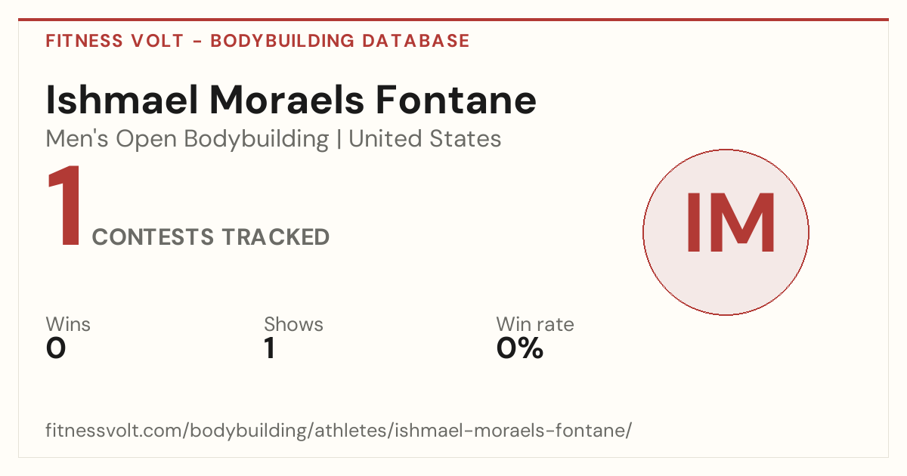This screenshot has width=907, height=476.
Task: Click the Wins stat label
Action: coord(68,324)
